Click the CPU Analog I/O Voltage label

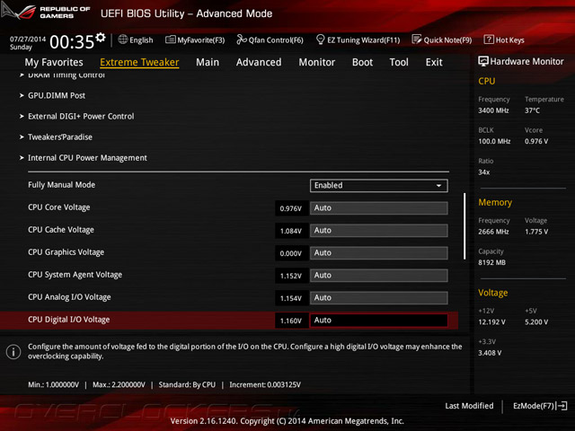69,297
